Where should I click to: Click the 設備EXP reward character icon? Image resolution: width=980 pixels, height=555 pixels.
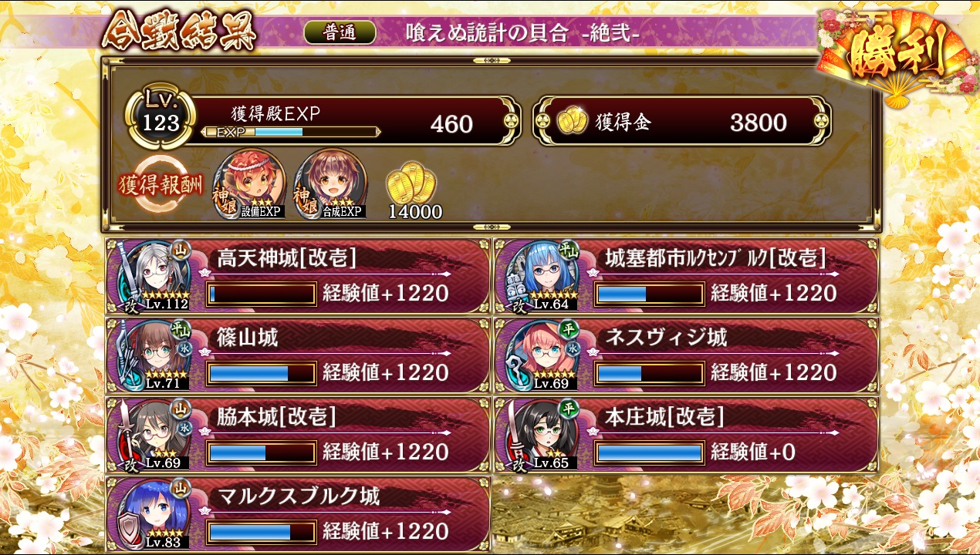tap(249, 183)
